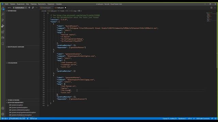Select the tasks.json editor tab
218x122 pixels.
coord(60,8)
